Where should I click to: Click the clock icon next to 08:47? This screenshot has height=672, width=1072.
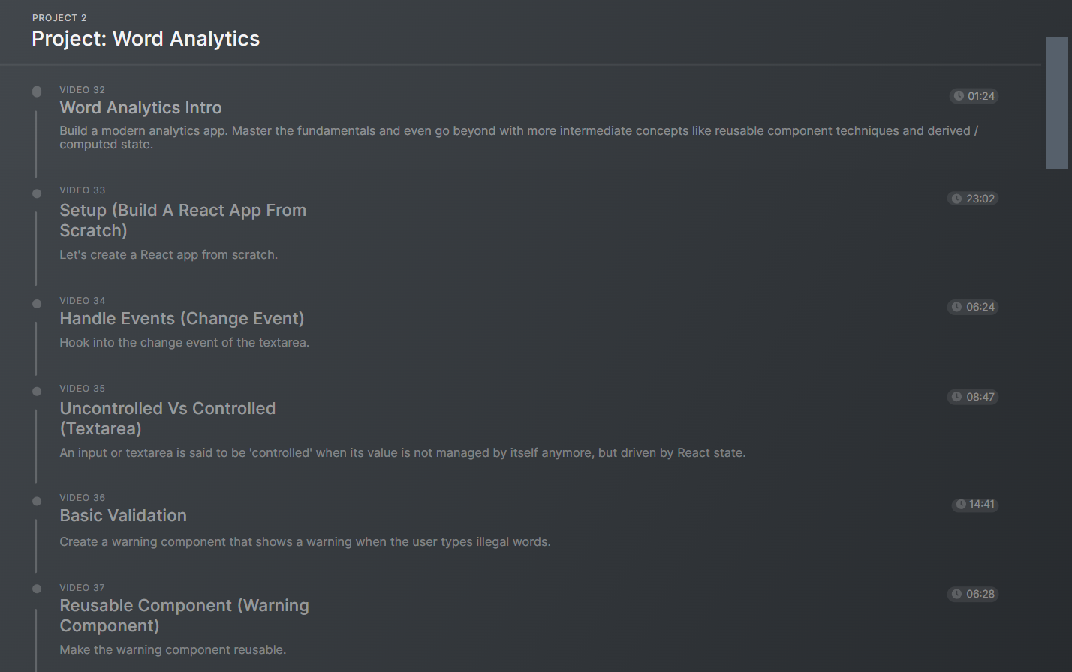[956, 397]
